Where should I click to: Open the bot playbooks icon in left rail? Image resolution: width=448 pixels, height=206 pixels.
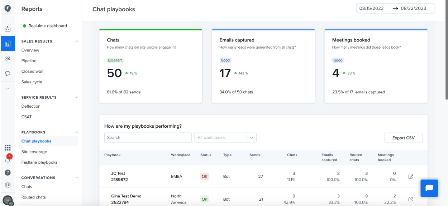point(8,29)
